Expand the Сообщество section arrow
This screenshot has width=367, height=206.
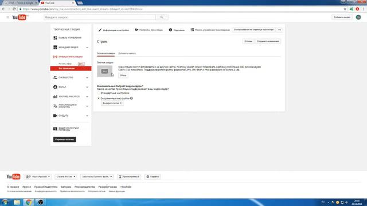[x=87, y=78]
